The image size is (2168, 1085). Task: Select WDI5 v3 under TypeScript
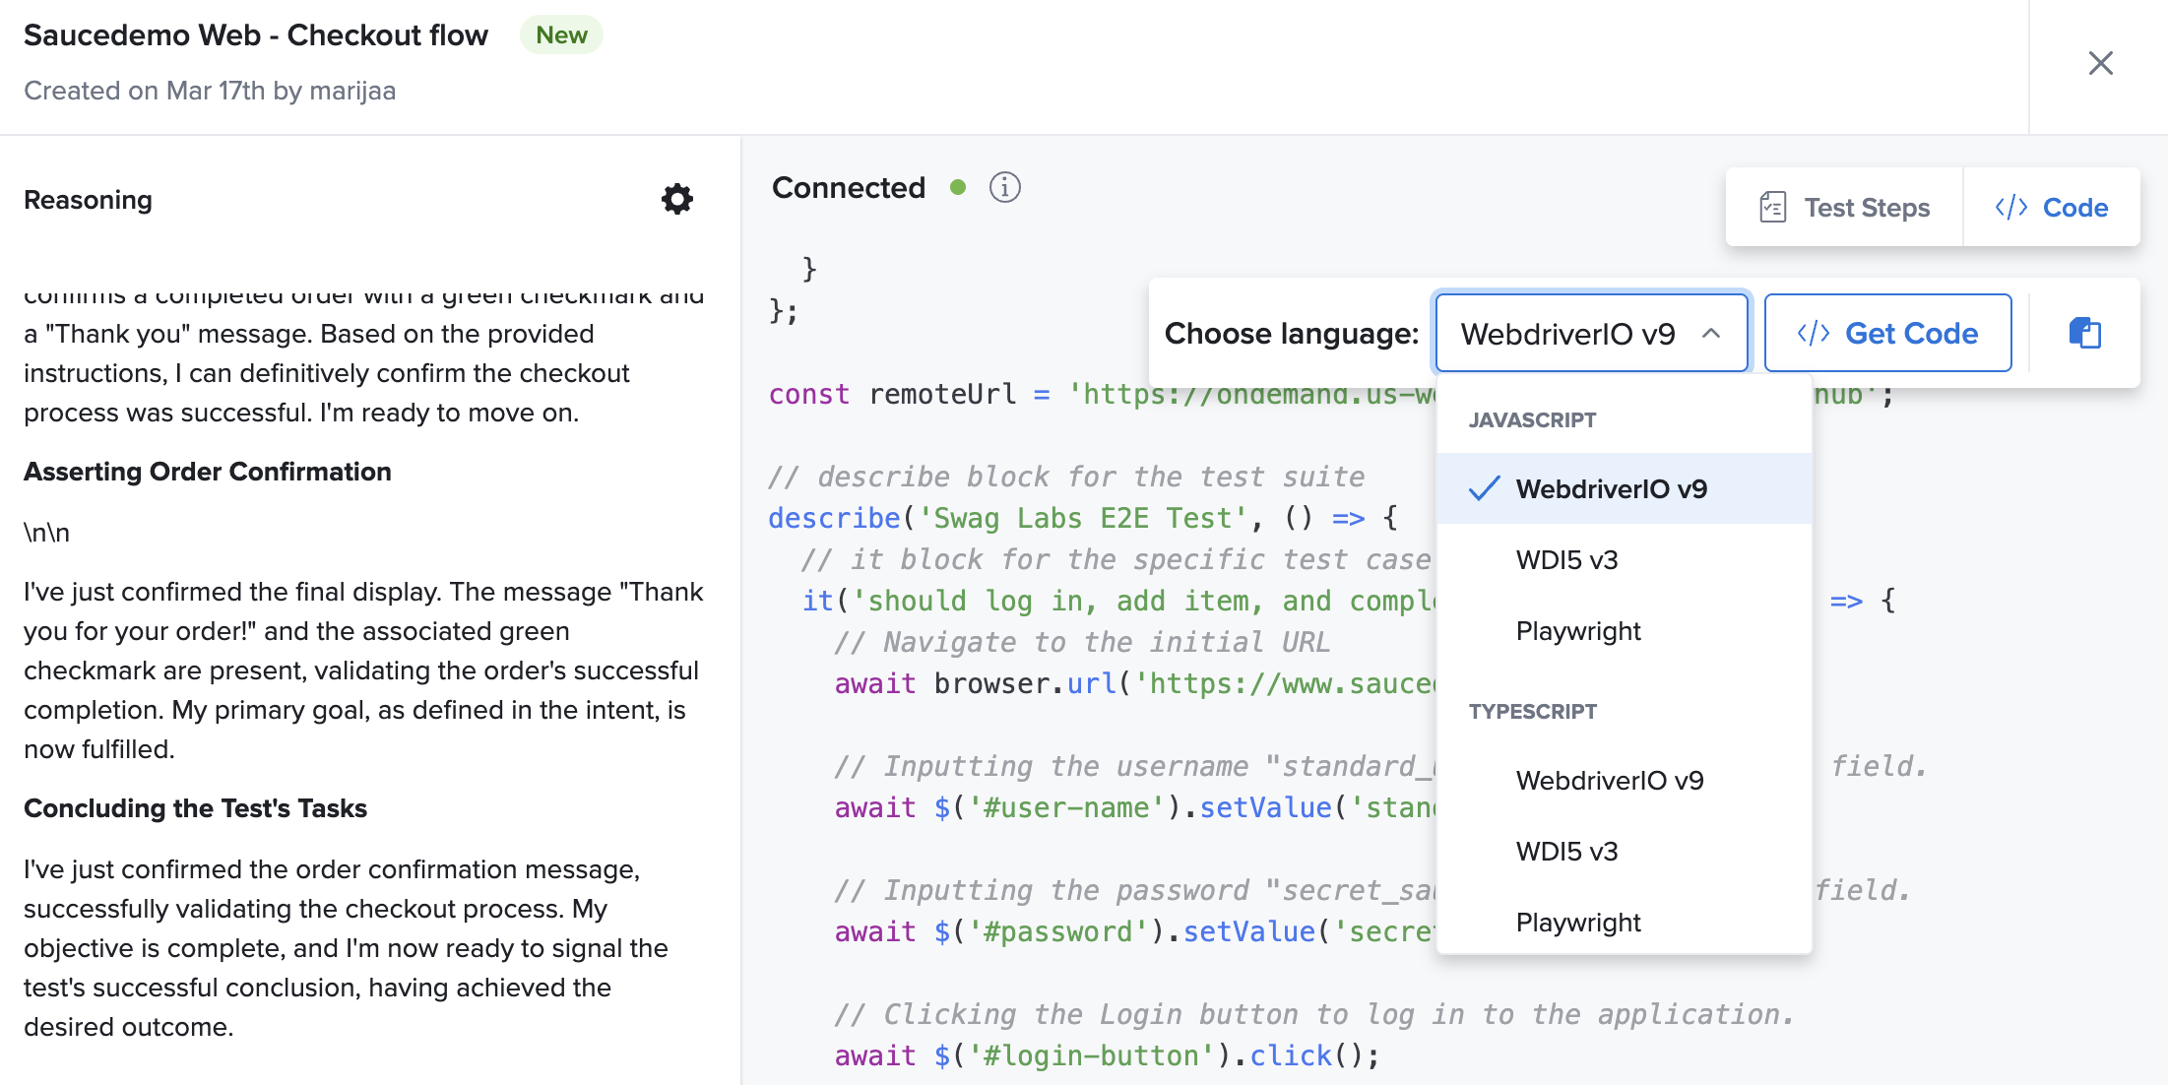(x=1624, y=851)
